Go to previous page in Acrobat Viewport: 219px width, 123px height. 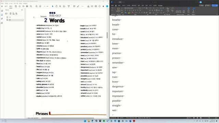coord(36,6)
